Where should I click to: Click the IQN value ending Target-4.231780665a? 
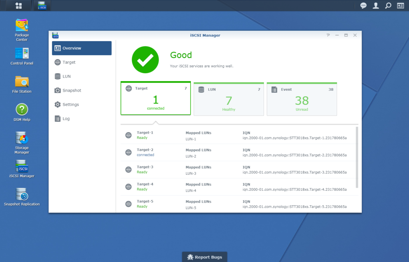(x=294, y=190)
